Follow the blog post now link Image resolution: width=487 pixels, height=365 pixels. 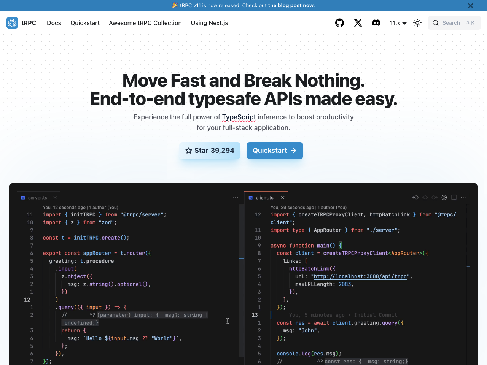pyautogui.click(x=291, y=5)
